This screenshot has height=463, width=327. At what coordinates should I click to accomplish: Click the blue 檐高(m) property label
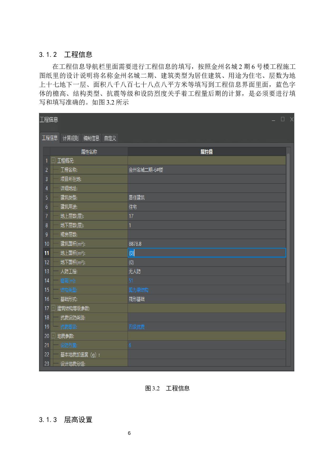tap(68, 281)
